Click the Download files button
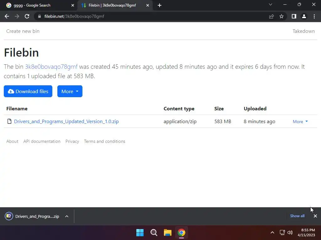 click(28, 91)
